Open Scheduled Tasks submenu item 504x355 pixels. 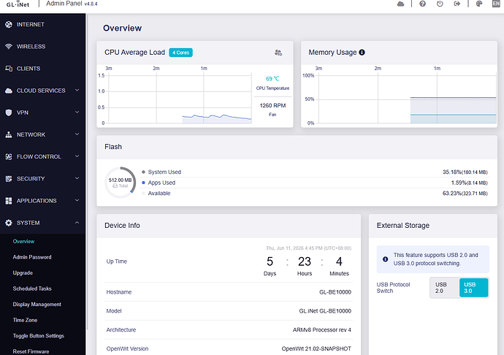point(32,289)
